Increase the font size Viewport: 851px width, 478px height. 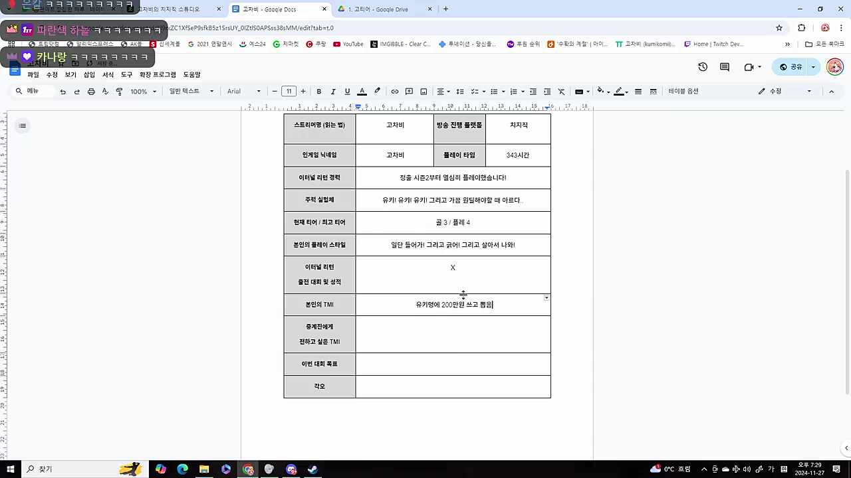click(303, 92)
